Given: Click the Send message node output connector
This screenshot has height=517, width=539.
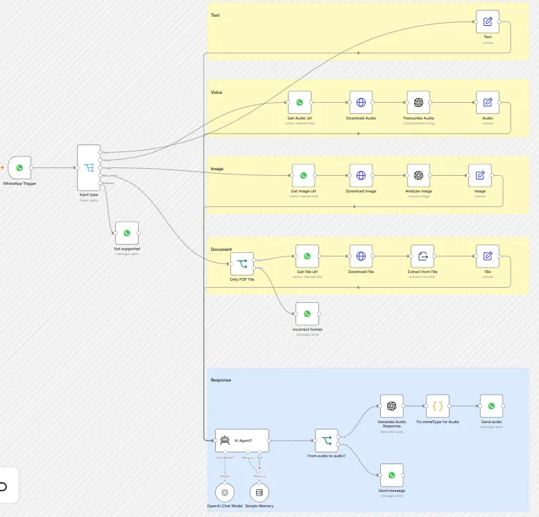Looking at the screenshot, I should [403, 475].
